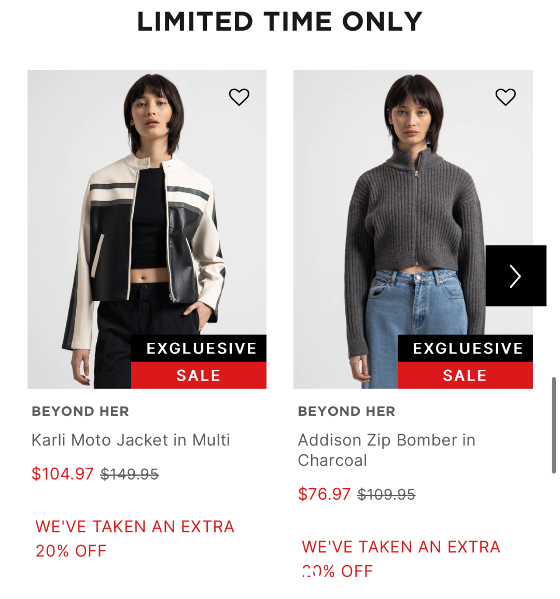Click the red Sale badge on moto jacket

199,375
